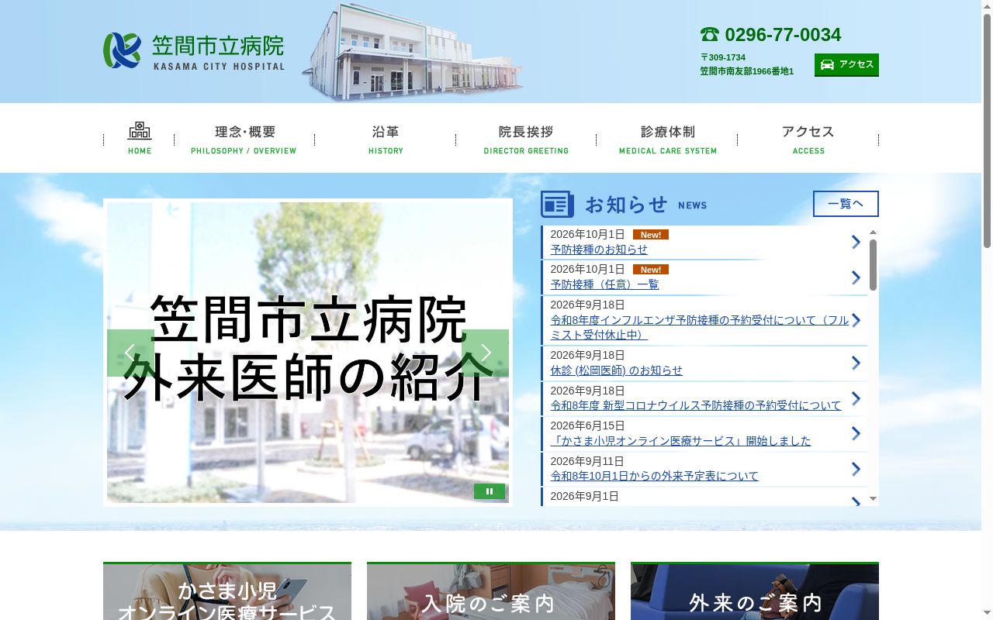Click news list scroll-down arrow
The height and width of the screenshot is (620, 993).
(873, 499)
